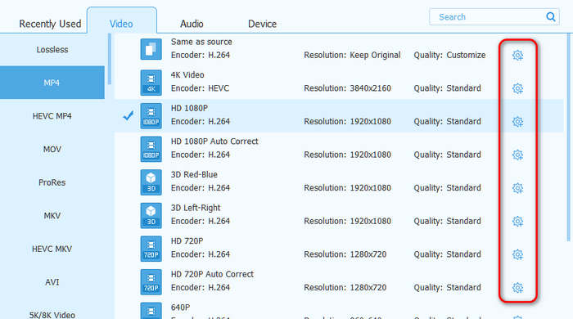The image size is (573, 319).
Task: Click the 3D Left-Right cube icon
Action: tap(151, 215)
